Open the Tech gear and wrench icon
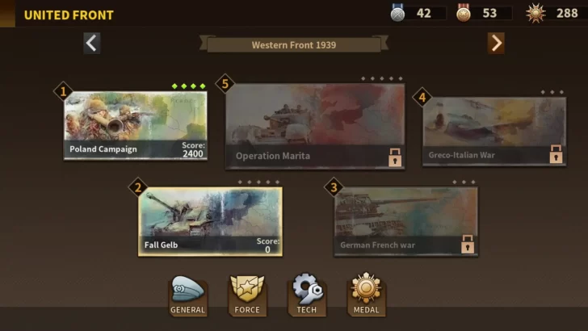The image size is (588, 331). point(307,294)
